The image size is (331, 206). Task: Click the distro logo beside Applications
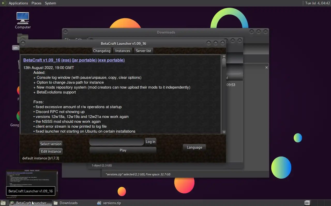coord(4,3)
